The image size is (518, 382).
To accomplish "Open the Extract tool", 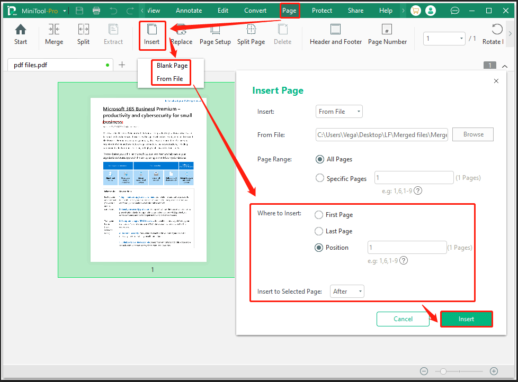I will click(x=113, y=34).
